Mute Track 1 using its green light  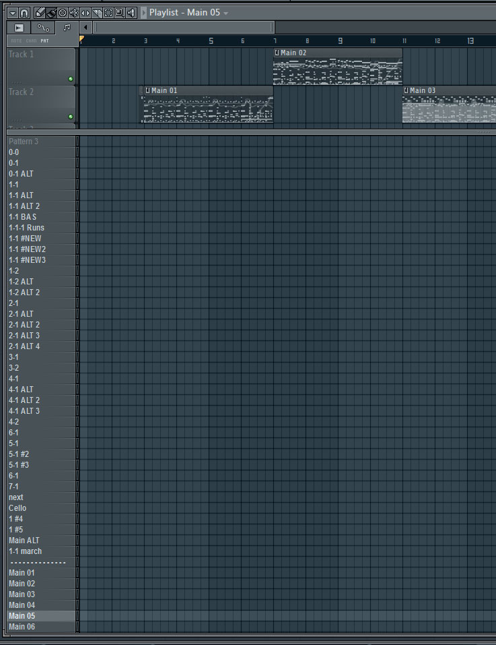pyautogui.click(x=70, y=79)
